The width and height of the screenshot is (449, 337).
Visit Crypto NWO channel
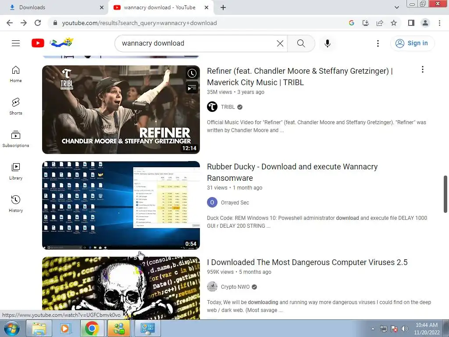click(235, 287)
